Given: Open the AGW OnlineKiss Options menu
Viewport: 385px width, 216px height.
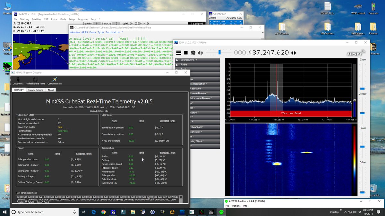Looking at the screenshot, I should [x=236, y=206].
